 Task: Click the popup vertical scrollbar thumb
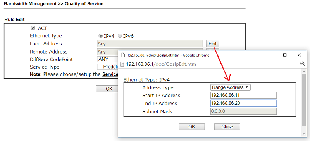point(304,100)
